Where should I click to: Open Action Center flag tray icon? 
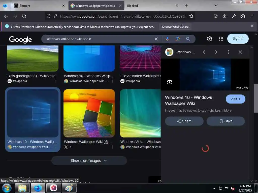227,188
